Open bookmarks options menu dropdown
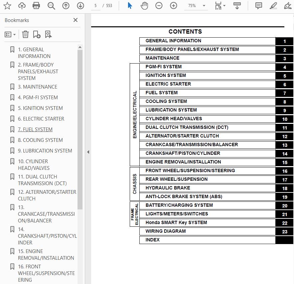The height and width of the screenshot is (284, 294). 10,35
